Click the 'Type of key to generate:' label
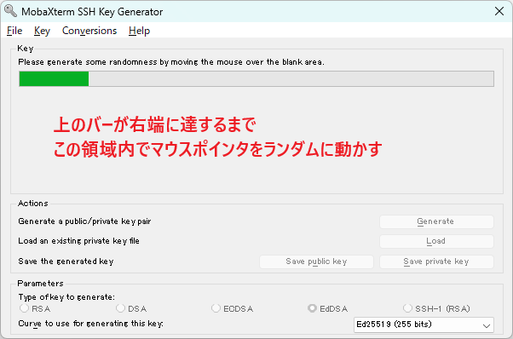This screenshot has width=513, height=339. pyautogui.click(x=66, y=296)
